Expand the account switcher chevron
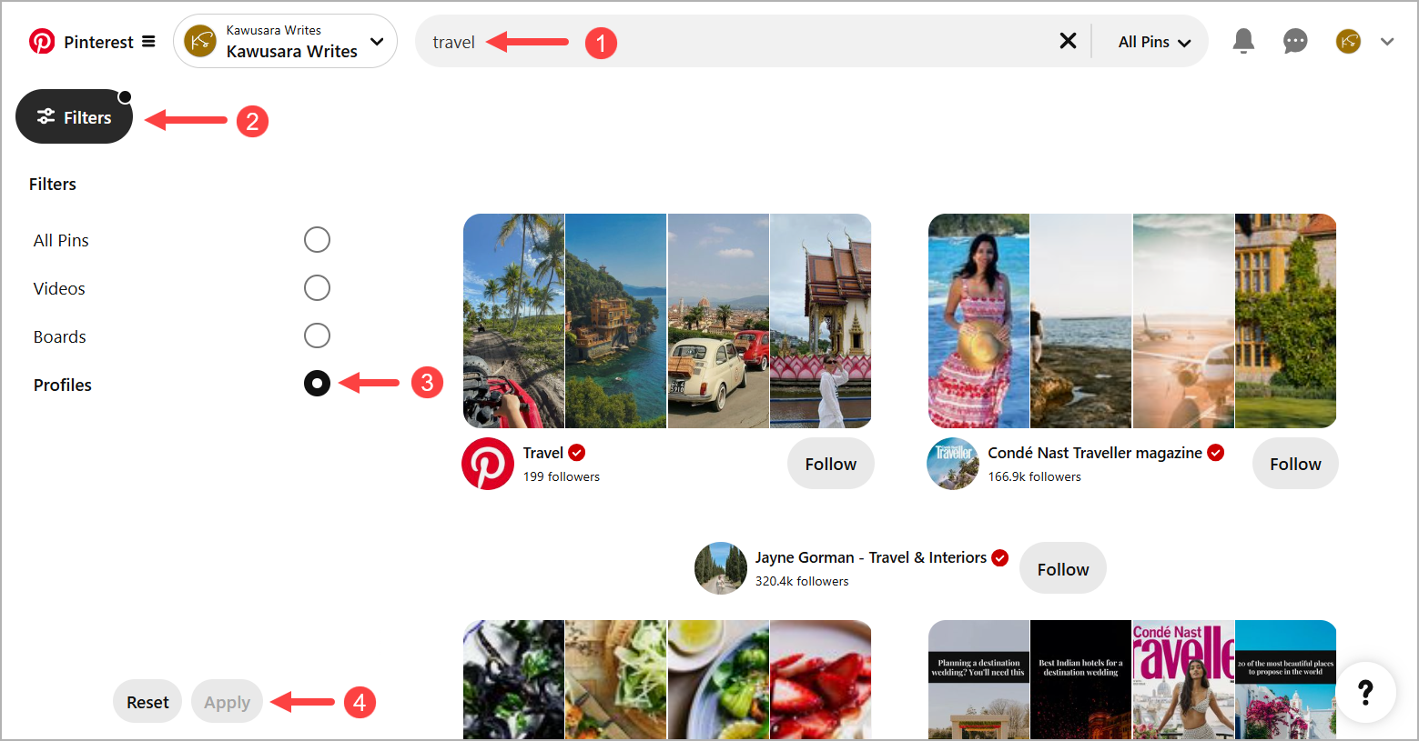Image resolution: width=1419 pixels, height=741 pixels. pos(376,40)
